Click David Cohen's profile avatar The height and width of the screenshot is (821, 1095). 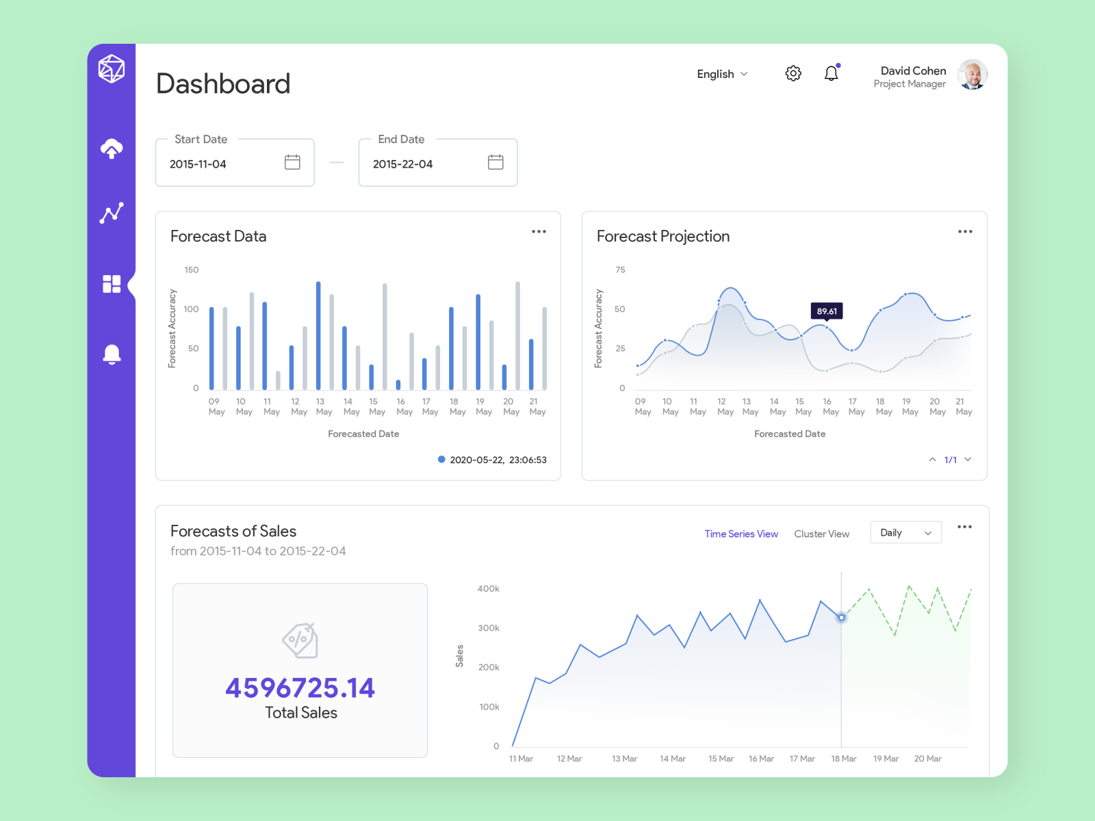click(972, 75)
